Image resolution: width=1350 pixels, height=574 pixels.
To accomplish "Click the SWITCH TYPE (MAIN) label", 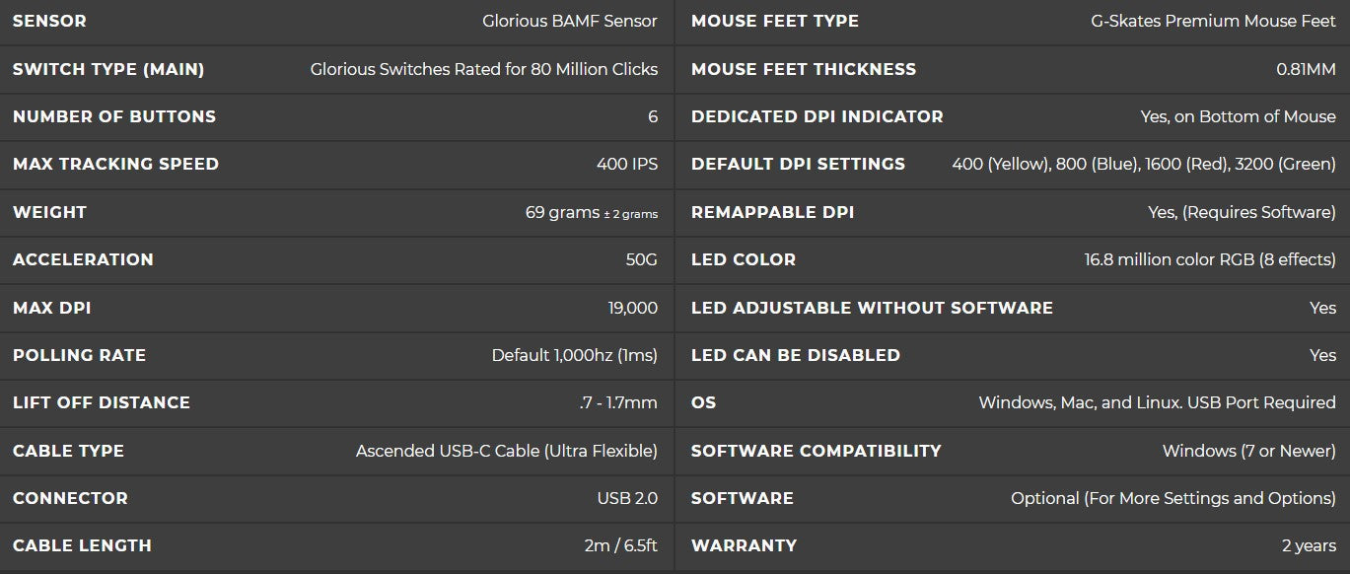I will (x=108, y=69).
